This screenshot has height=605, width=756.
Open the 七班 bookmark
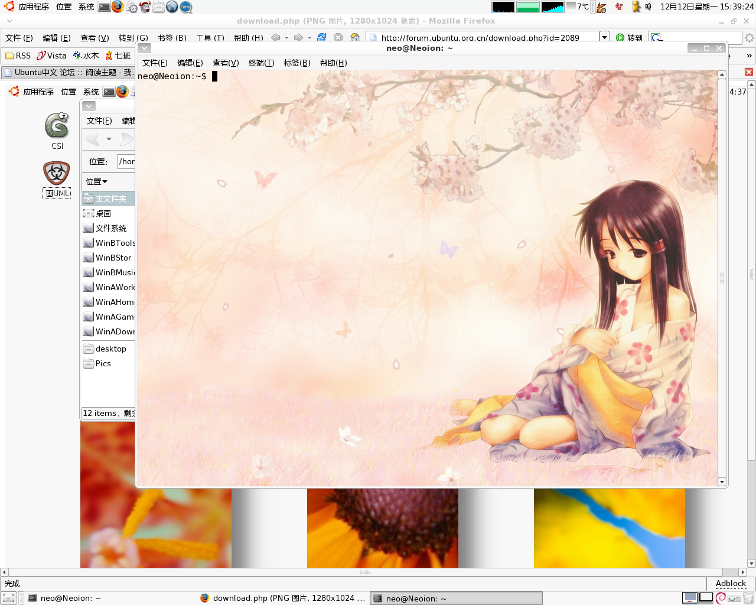(118, 56)
